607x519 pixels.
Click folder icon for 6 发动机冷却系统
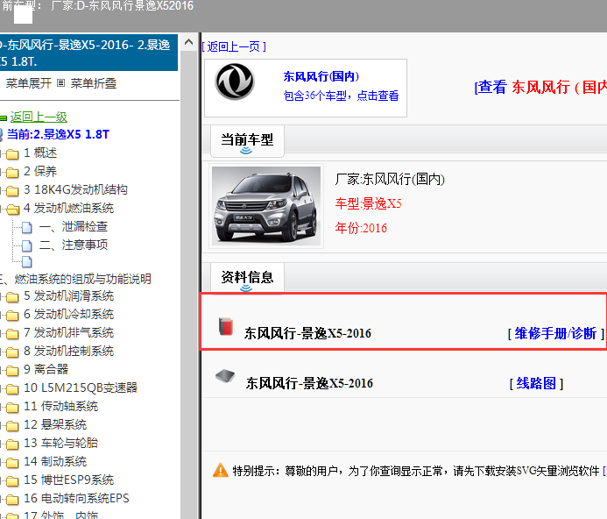click(x=12, y=316)
